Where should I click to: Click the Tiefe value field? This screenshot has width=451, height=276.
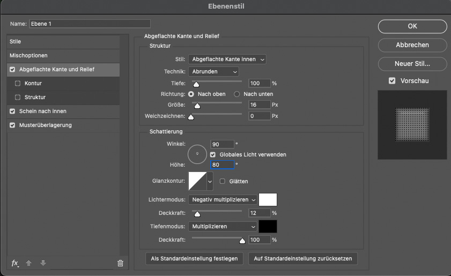pyautogui.click(x=260, y=84)
